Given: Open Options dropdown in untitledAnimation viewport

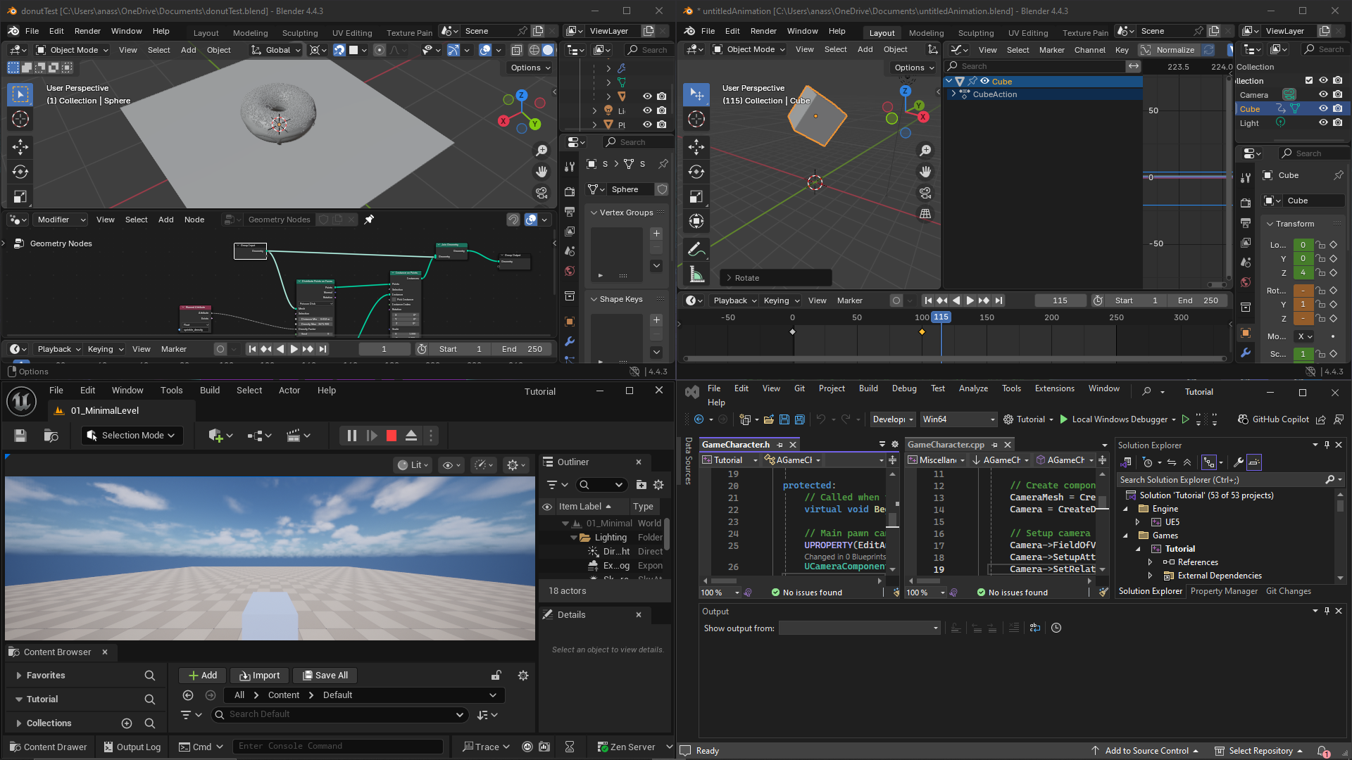Looking at the screenshot, I should click(x=914, y=68).
